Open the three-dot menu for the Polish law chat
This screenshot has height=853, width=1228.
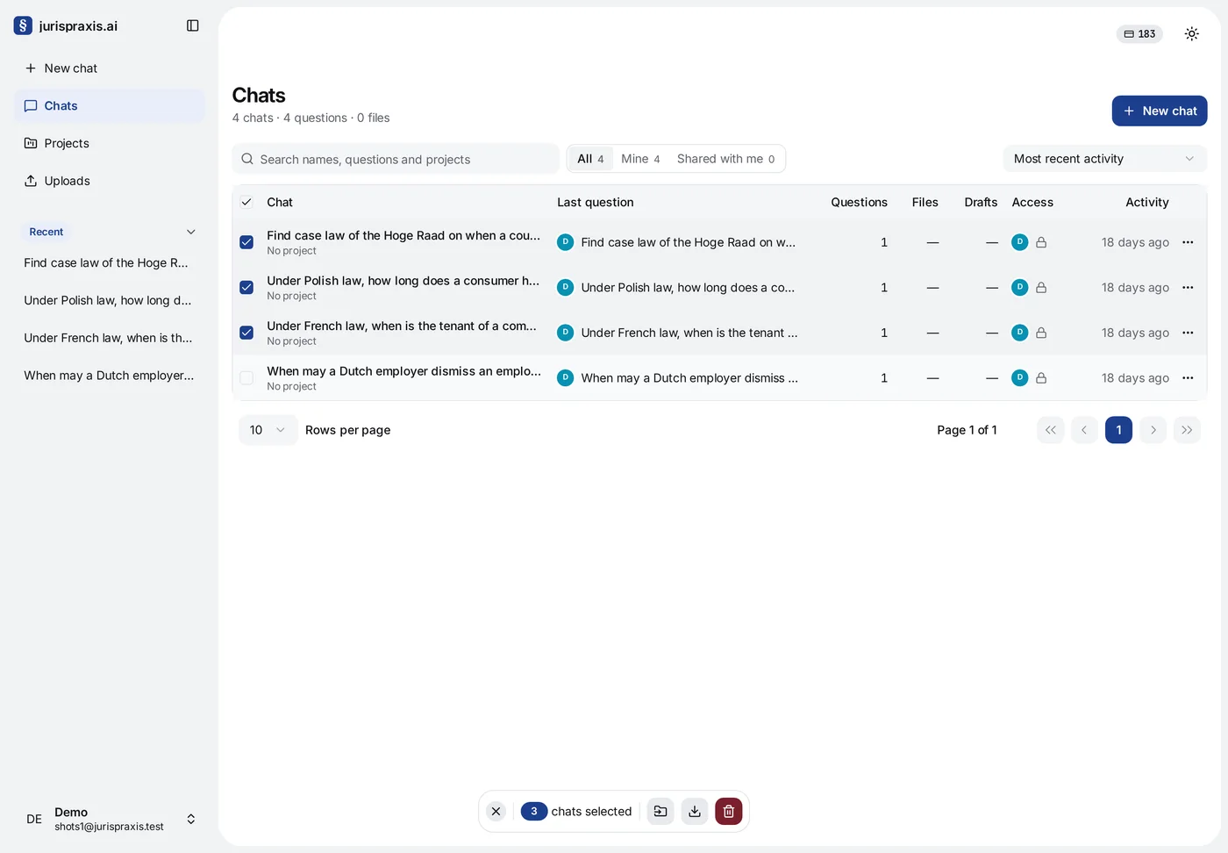[x=1188, y=287]
